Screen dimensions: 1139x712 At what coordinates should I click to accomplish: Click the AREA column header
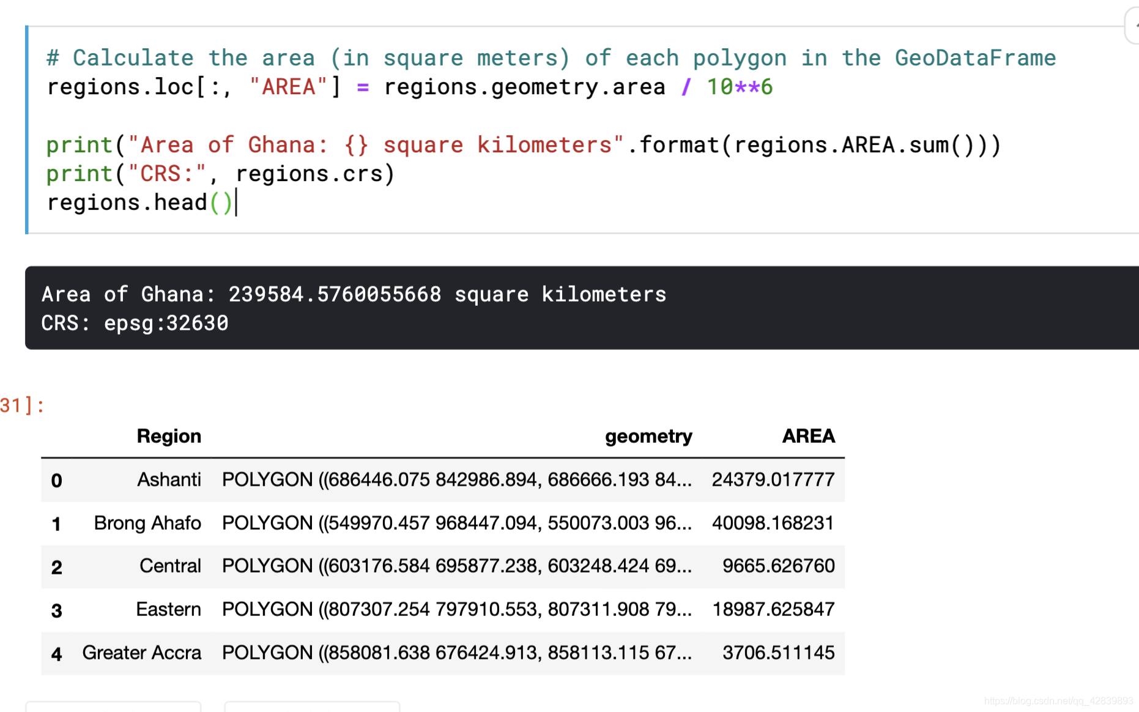[x=808, y=436]
